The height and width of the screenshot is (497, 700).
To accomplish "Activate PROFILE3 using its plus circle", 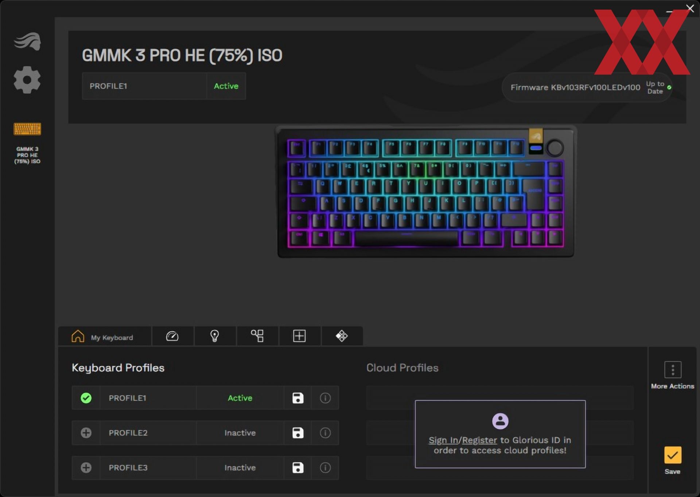I will click(x=86, y=468).
